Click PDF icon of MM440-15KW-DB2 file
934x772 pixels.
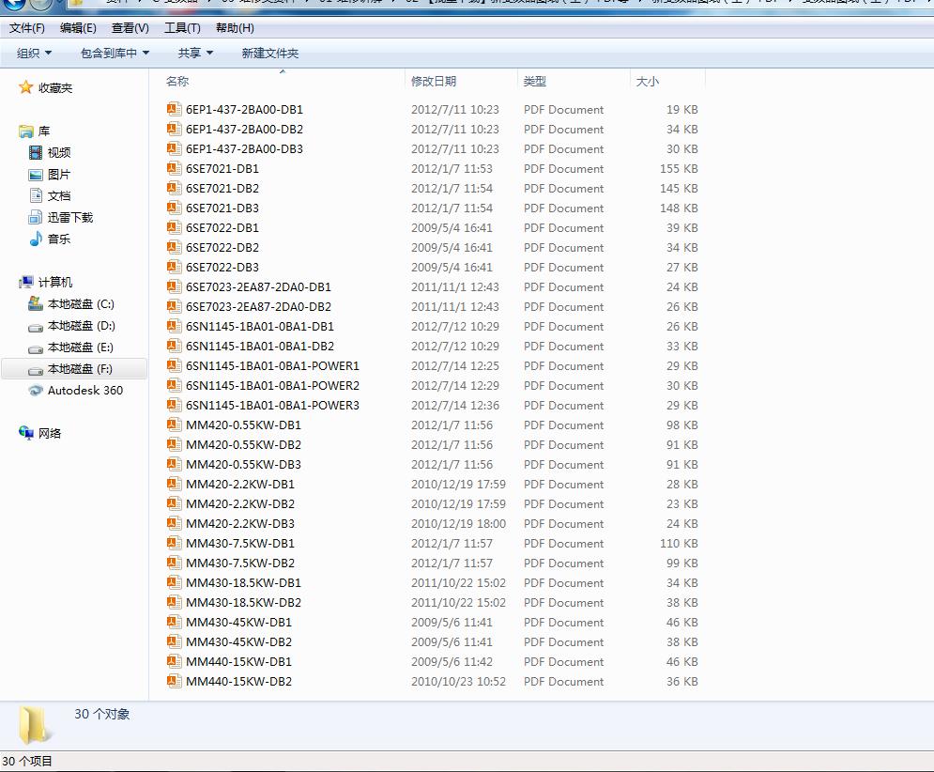(173, 682)
